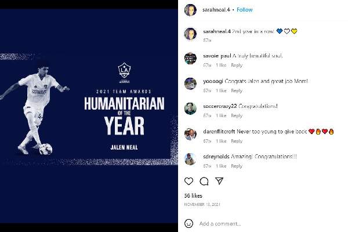View yoooogi's profile picture
The image size is (348, 232).
[x=190, y=84]
